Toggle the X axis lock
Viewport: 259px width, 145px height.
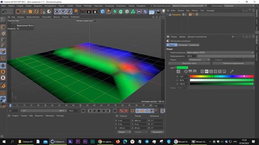pyautogui.click(x=57, y=12)
